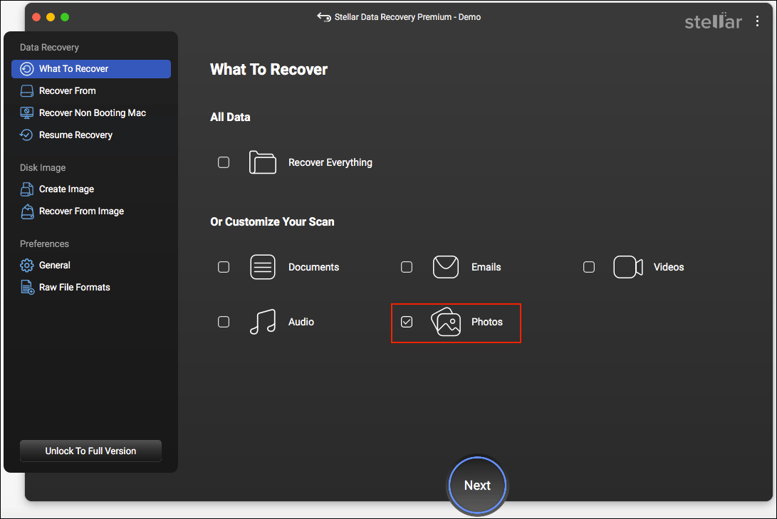Click the Audio music note icon
Screen dimensions: 777x519
pos(263,322)
